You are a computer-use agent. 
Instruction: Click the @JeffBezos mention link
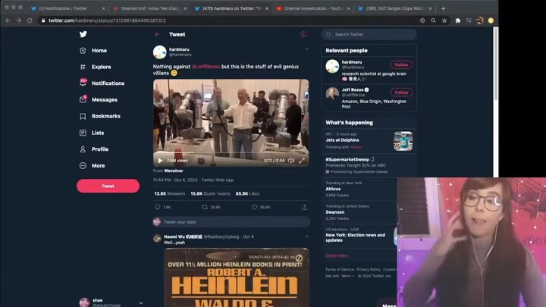click(206, 67)
